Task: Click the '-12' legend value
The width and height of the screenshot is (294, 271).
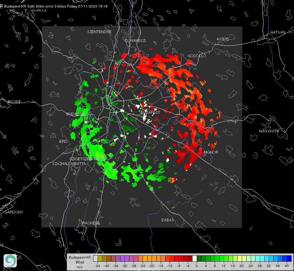Action: click(x=169, y=266)
